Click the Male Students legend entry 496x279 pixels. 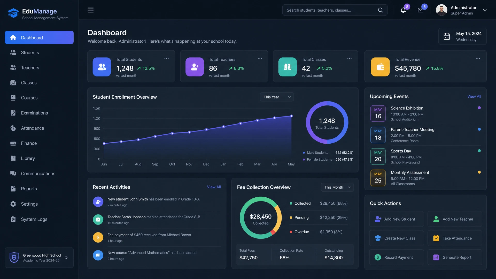point(328,153)
